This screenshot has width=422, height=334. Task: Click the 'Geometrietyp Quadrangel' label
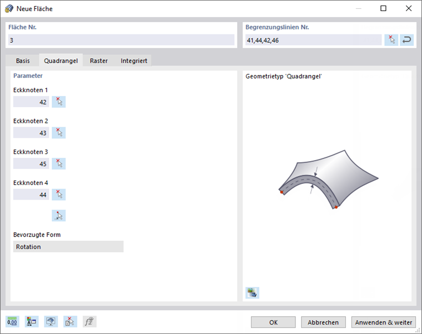coord(284,76)
